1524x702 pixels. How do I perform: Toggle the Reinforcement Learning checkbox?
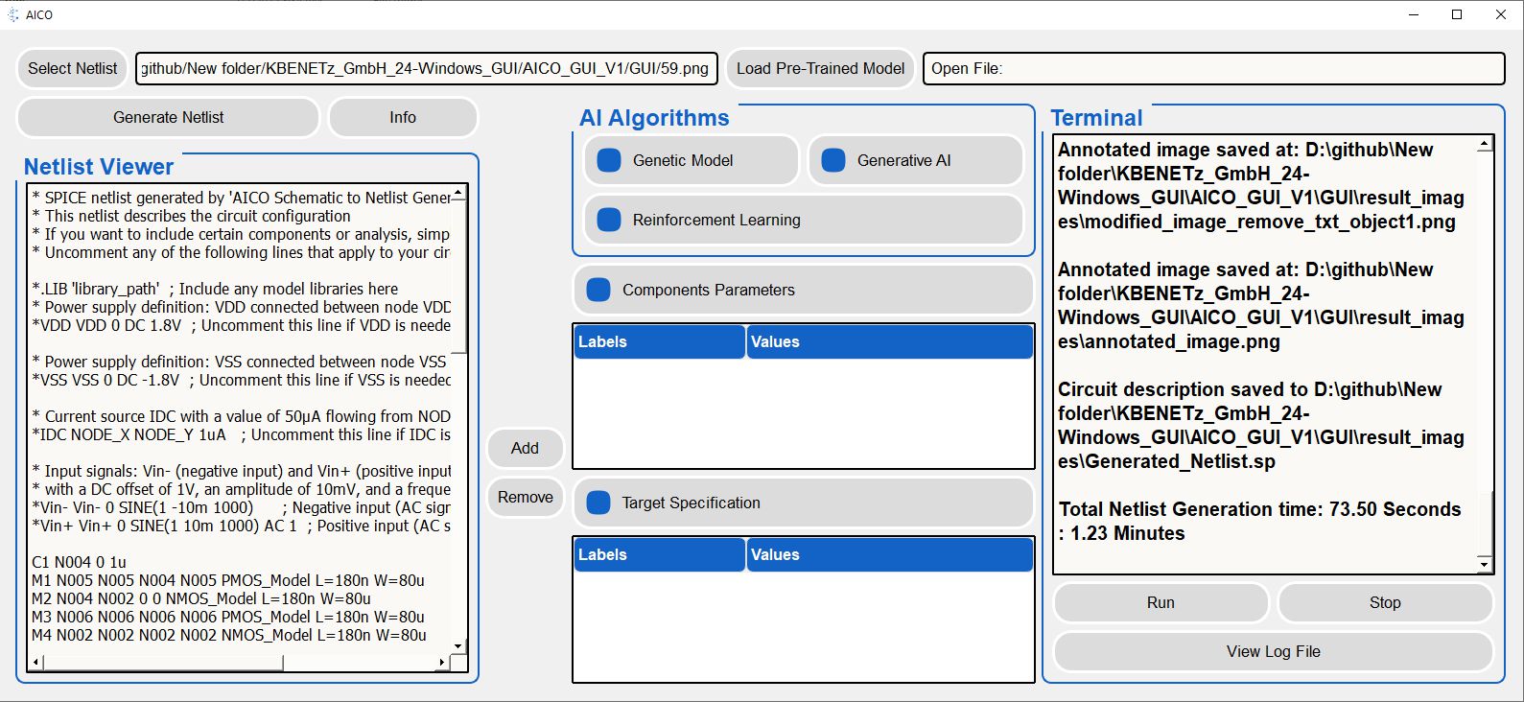tap(609, 220)
